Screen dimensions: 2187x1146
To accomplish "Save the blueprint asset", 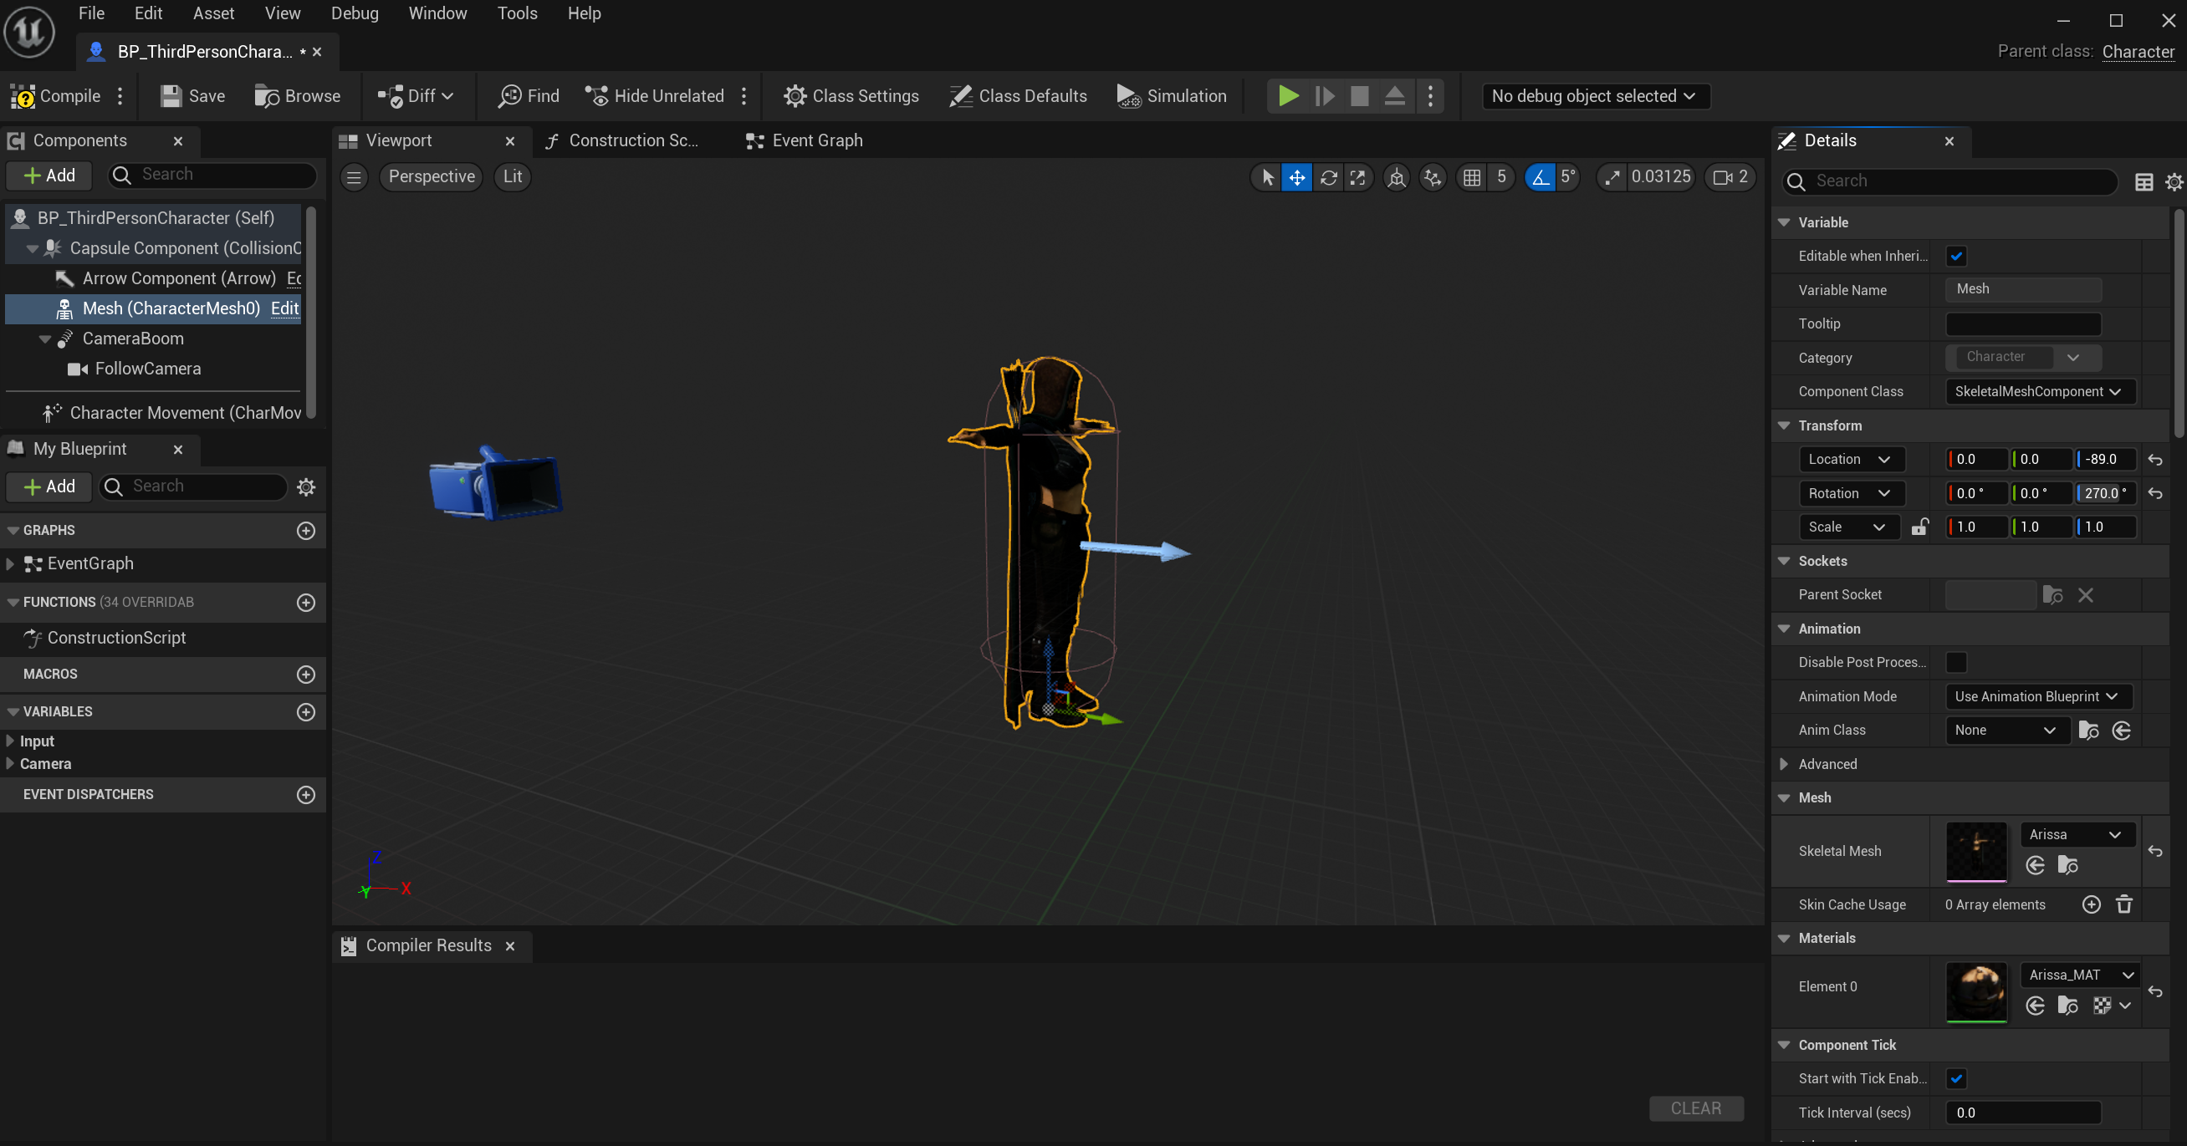I will tap(192, 96).
